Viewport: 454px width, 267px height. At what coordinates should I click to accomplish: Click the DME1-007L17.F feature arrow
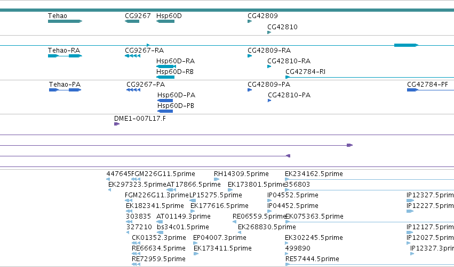pos(117,124)
